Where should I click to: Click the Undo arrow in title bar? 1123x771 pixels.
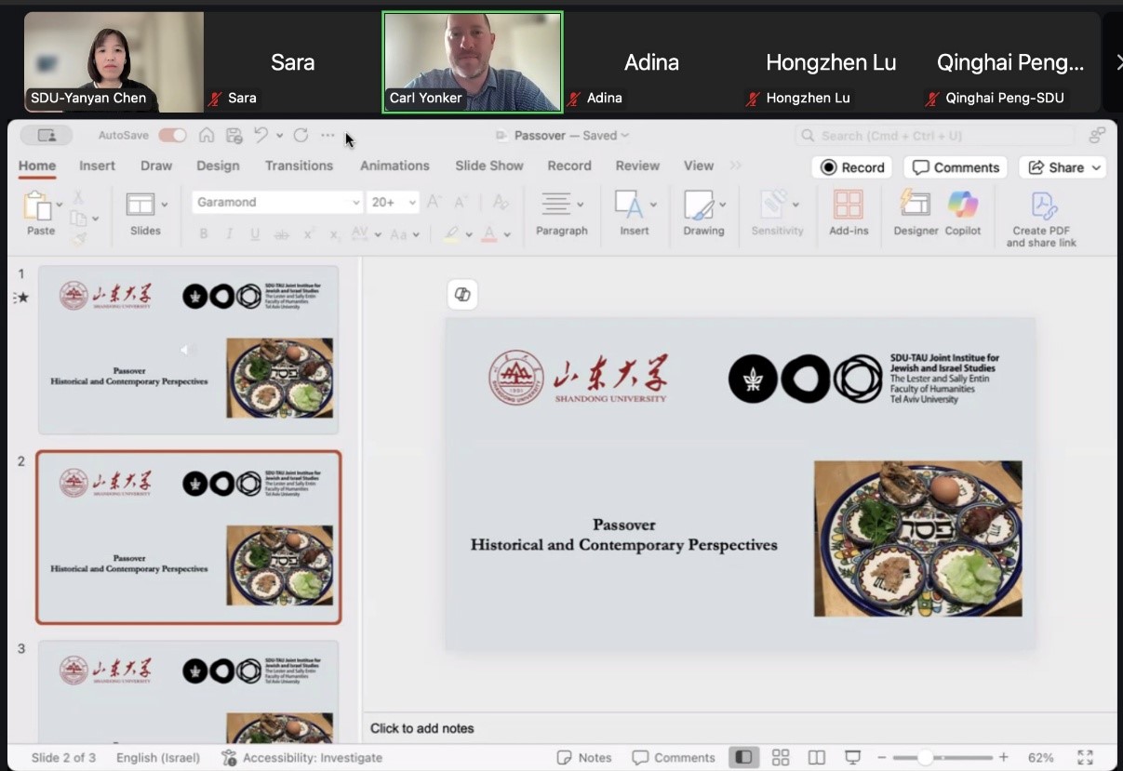click(261, 136)
